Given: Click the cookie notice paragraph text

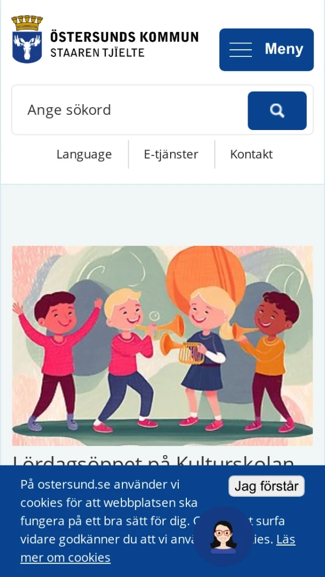Looking at the screenshot, I should pyautogui.click(x=158, y=521).
